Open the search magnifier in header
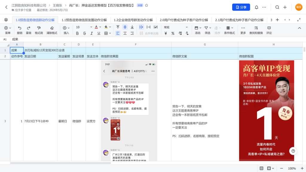This screenshot has width=306, height=172. click(x=277, y=7)
